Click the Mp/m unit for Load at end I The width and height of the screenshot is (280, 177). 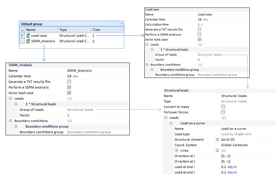coord(232,167)
